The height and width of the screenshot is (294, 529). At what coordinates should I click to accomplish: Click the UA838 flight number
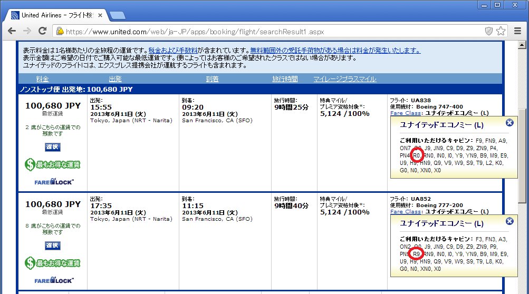pyautogui.click(x=421, y=100)
